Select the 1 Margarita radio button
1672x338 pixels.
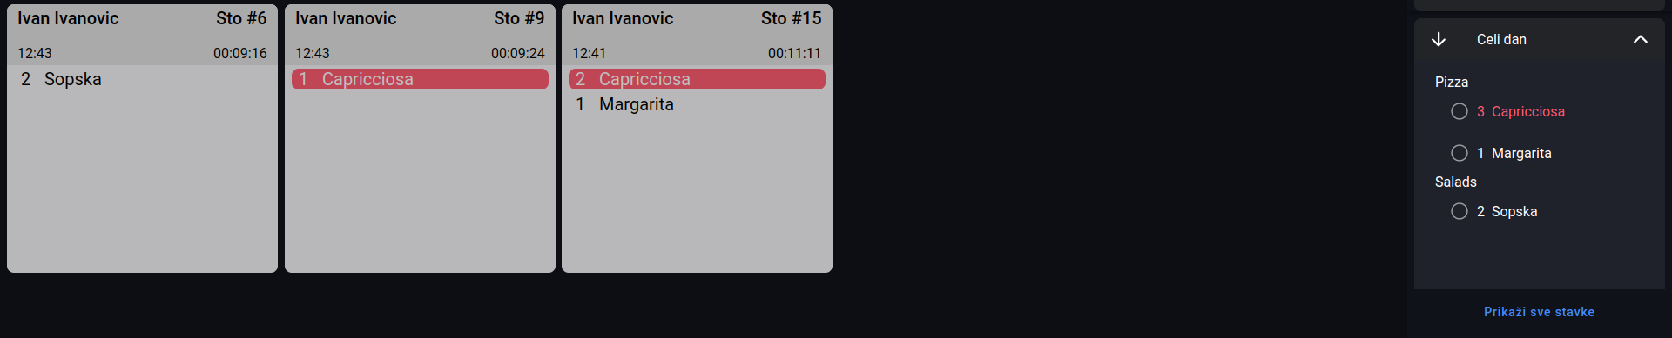click(1460, 153)
